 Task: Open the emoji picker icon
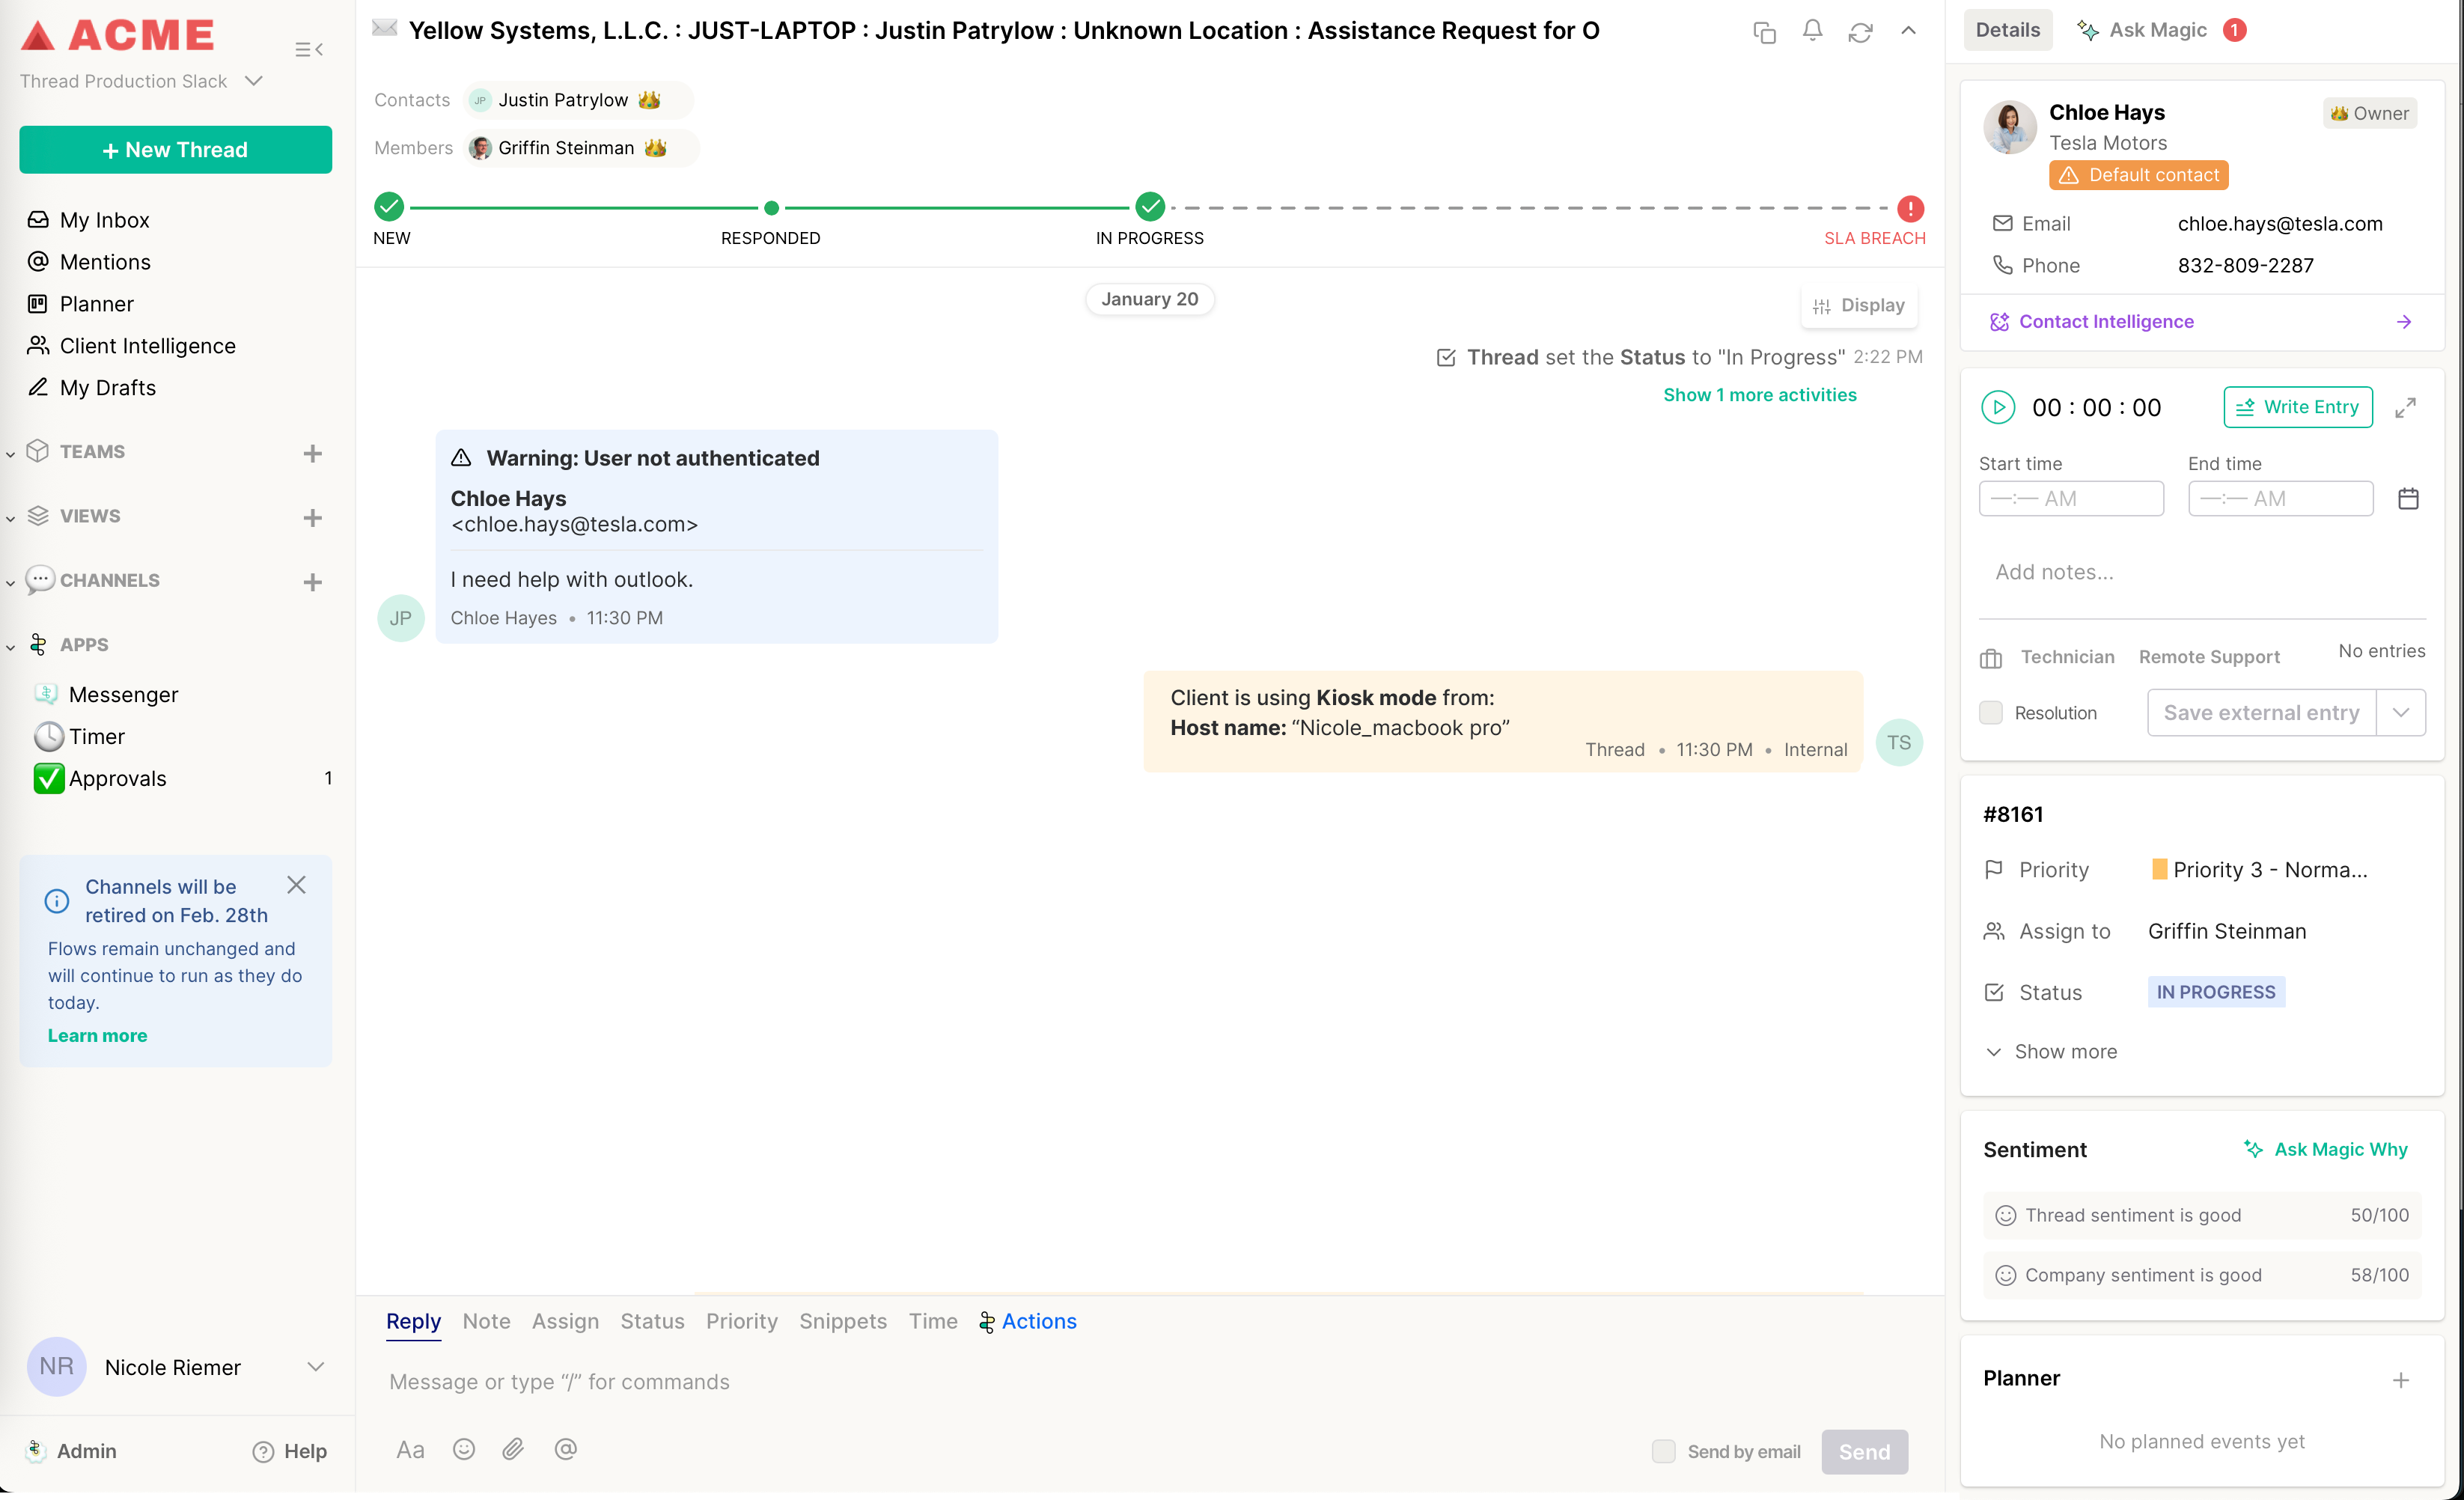coord(463,1449)
